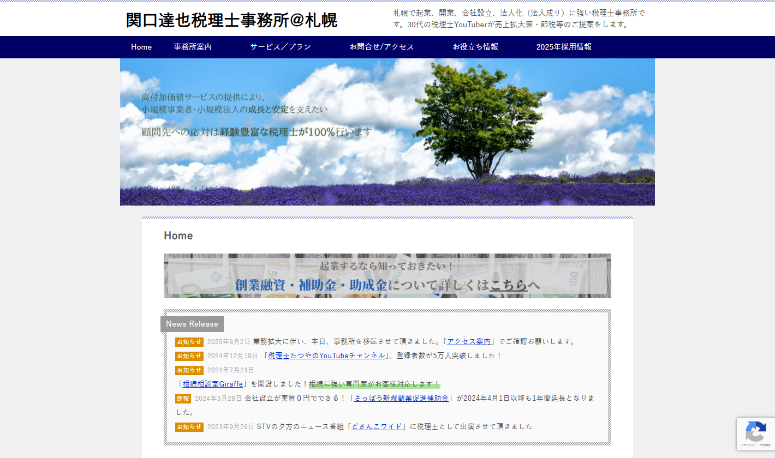The width and height of the screenshot is (775, 458).
Task: Click the どさんこワイド link
Action: click(377, 427)
